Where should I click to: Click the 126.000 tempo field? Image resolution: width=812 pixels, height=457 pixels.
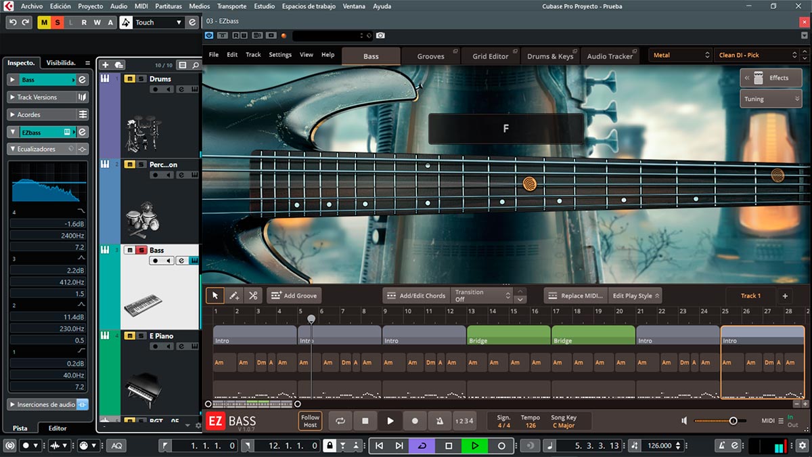coord(660,445)
